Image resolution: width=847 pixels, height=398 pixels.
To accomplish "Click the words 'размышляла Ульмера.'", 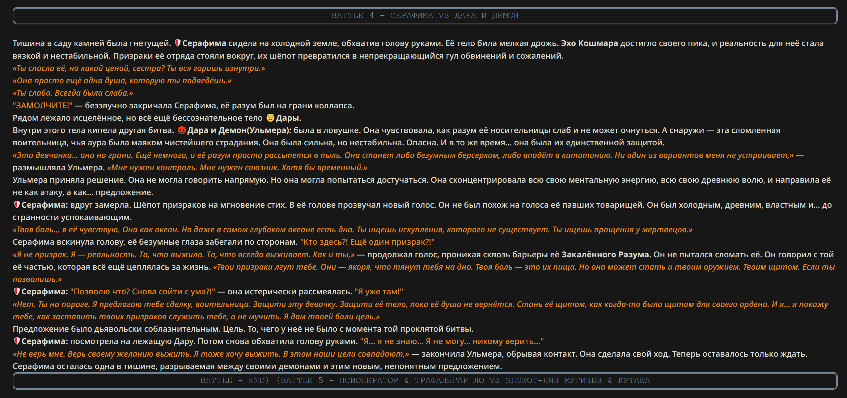I will [x=58, y=168].
